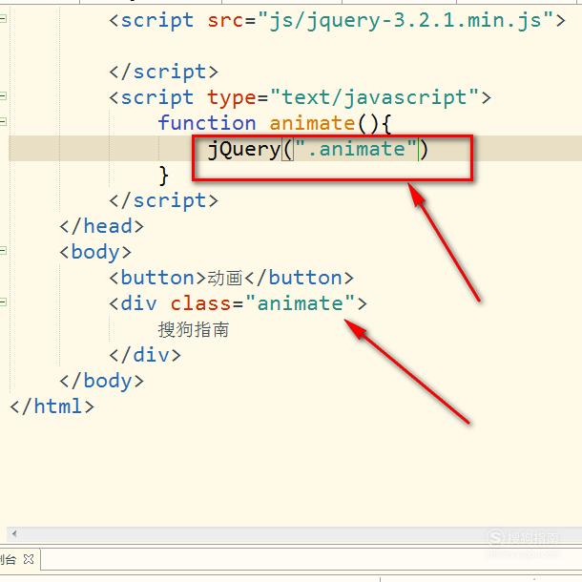582x582 pixels.
Task: Click the class attribute of the div
Action: 200,303
